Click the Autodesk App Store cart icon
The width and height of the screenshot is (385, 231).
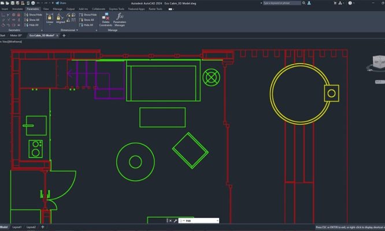[336, 3]
